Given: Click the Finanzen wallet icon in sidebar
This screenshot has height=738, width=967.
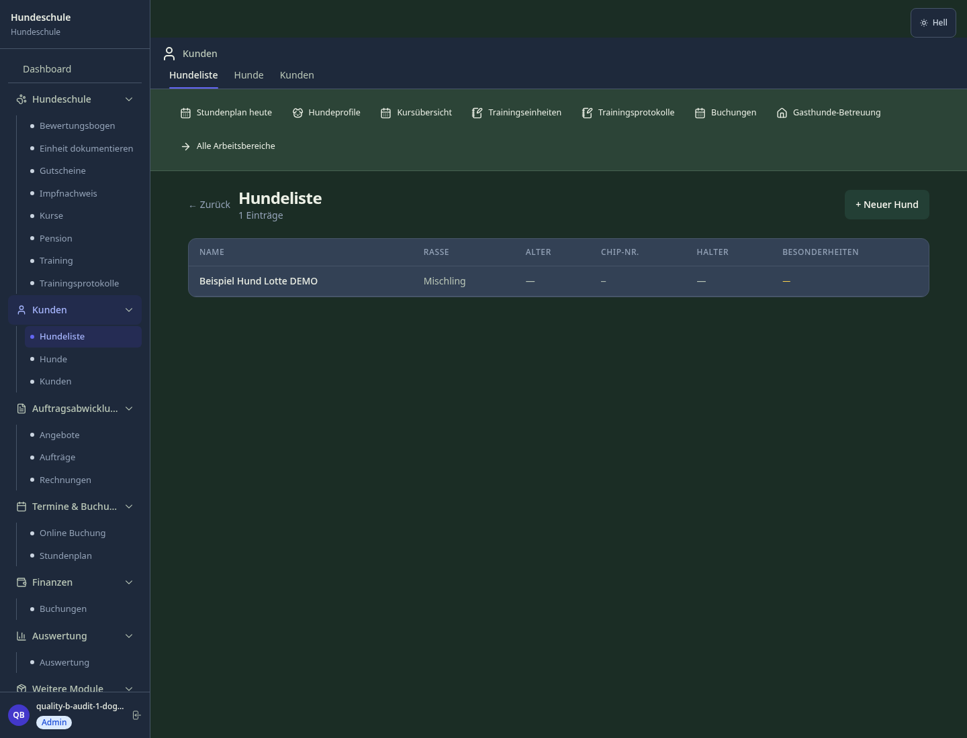Looking at the screenshot, I should [x=21, y=582].
